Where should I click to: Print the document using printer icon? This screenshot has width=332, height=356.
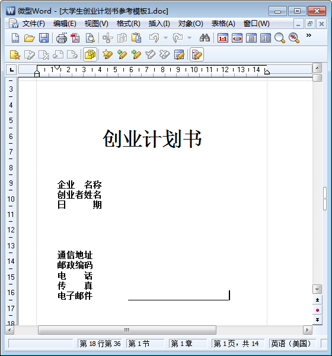coord(62,38)
